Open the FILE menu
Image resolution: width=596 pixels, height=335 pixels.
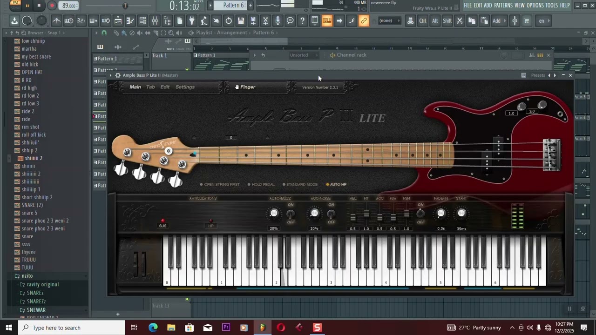point(467,5)
